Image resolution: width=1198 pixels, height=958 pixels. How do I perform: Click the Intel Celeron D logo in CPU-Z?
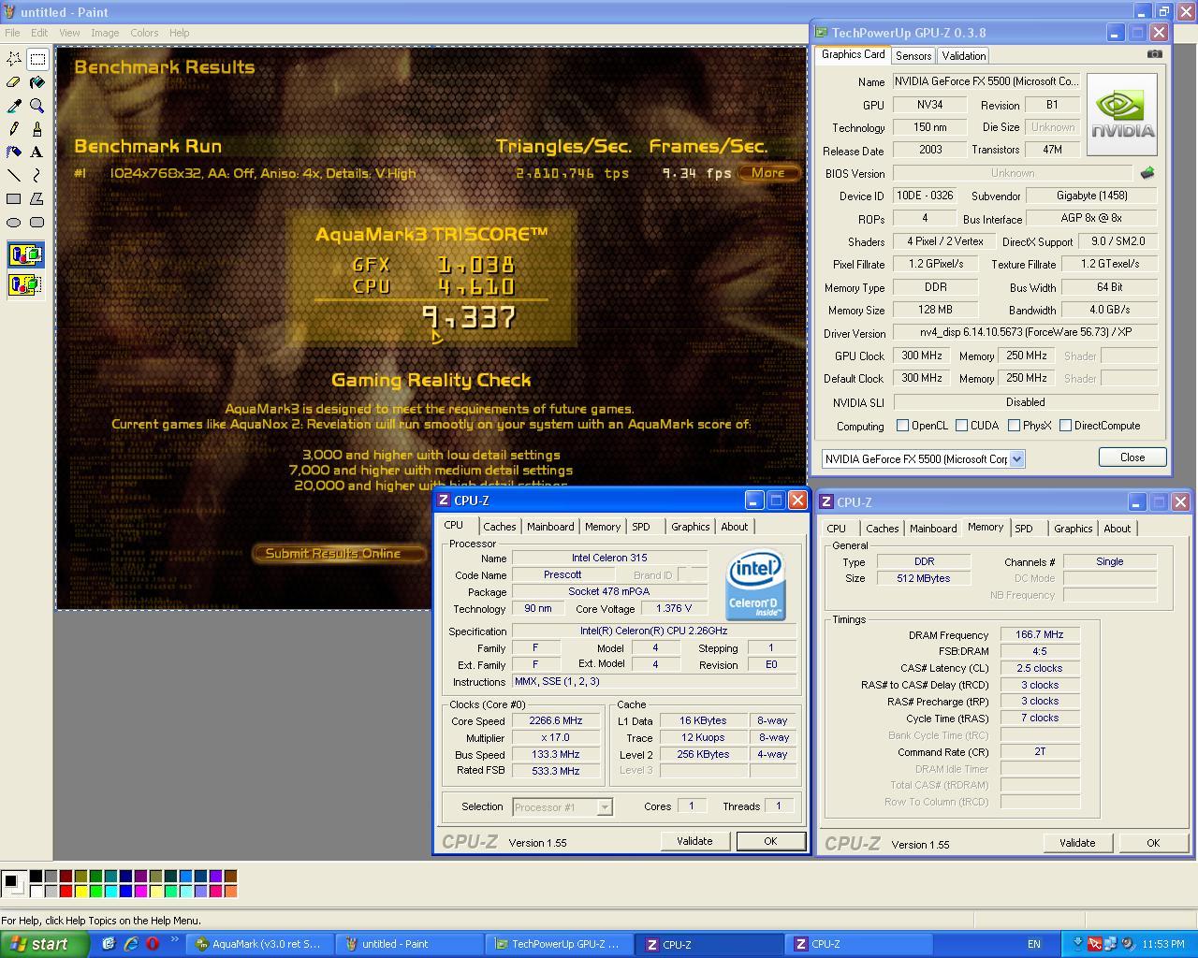point(755,585)
